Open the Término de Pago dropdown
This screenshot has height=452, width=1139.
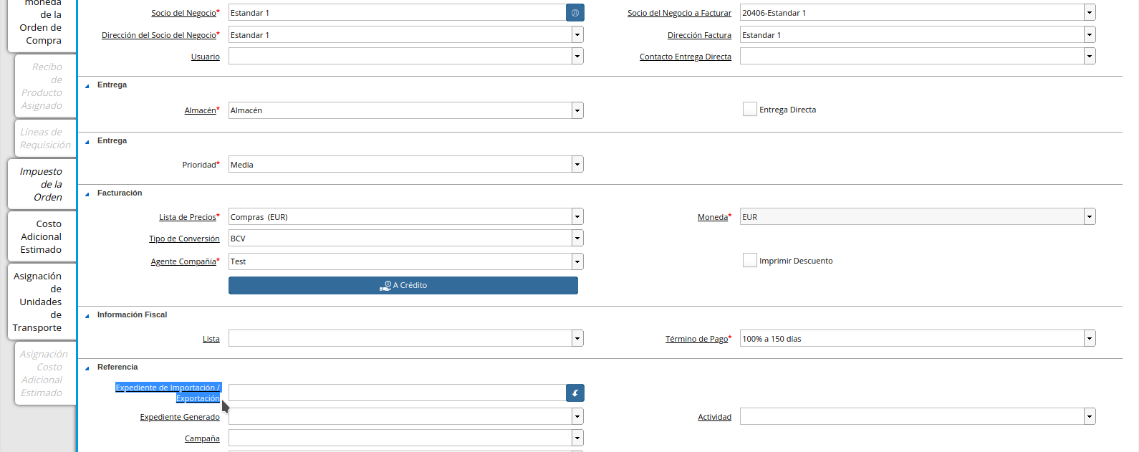1089,339
